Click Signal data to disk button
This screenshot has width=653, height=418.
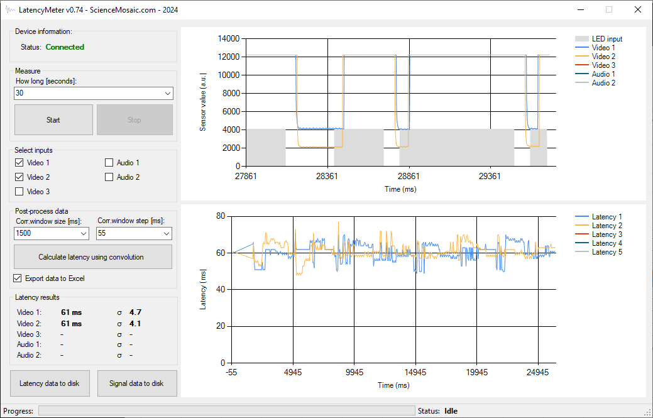click(x=136, y=383)
